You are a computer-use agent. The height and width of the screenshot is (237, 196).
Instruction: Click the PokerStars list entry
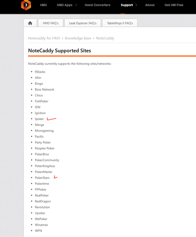click(42, 178)
